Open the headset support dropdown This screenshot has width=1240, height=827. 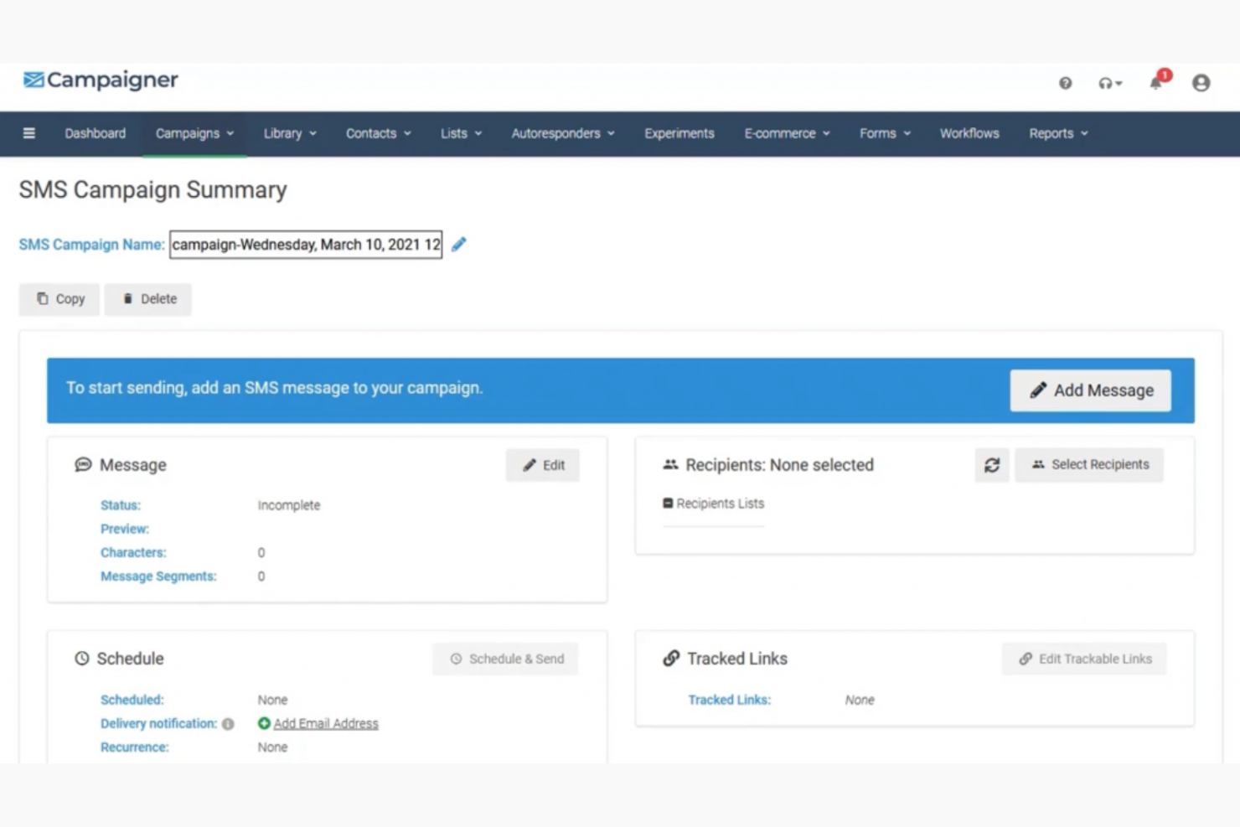pos(1109,84)
